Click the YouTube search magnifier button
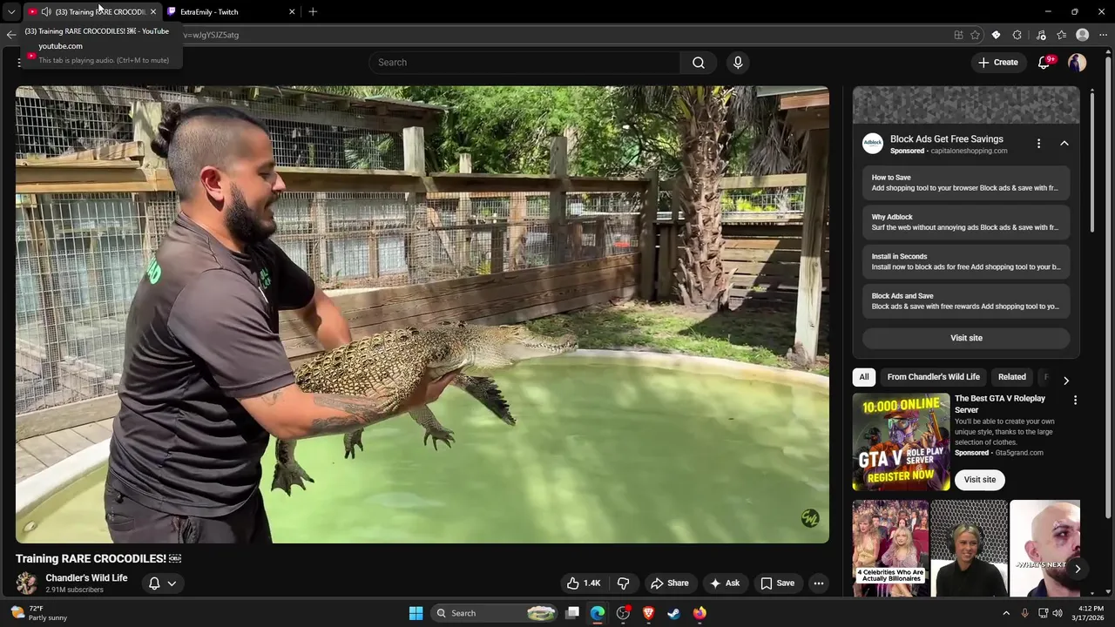1115x627 pixels. (x=699, y=62)
